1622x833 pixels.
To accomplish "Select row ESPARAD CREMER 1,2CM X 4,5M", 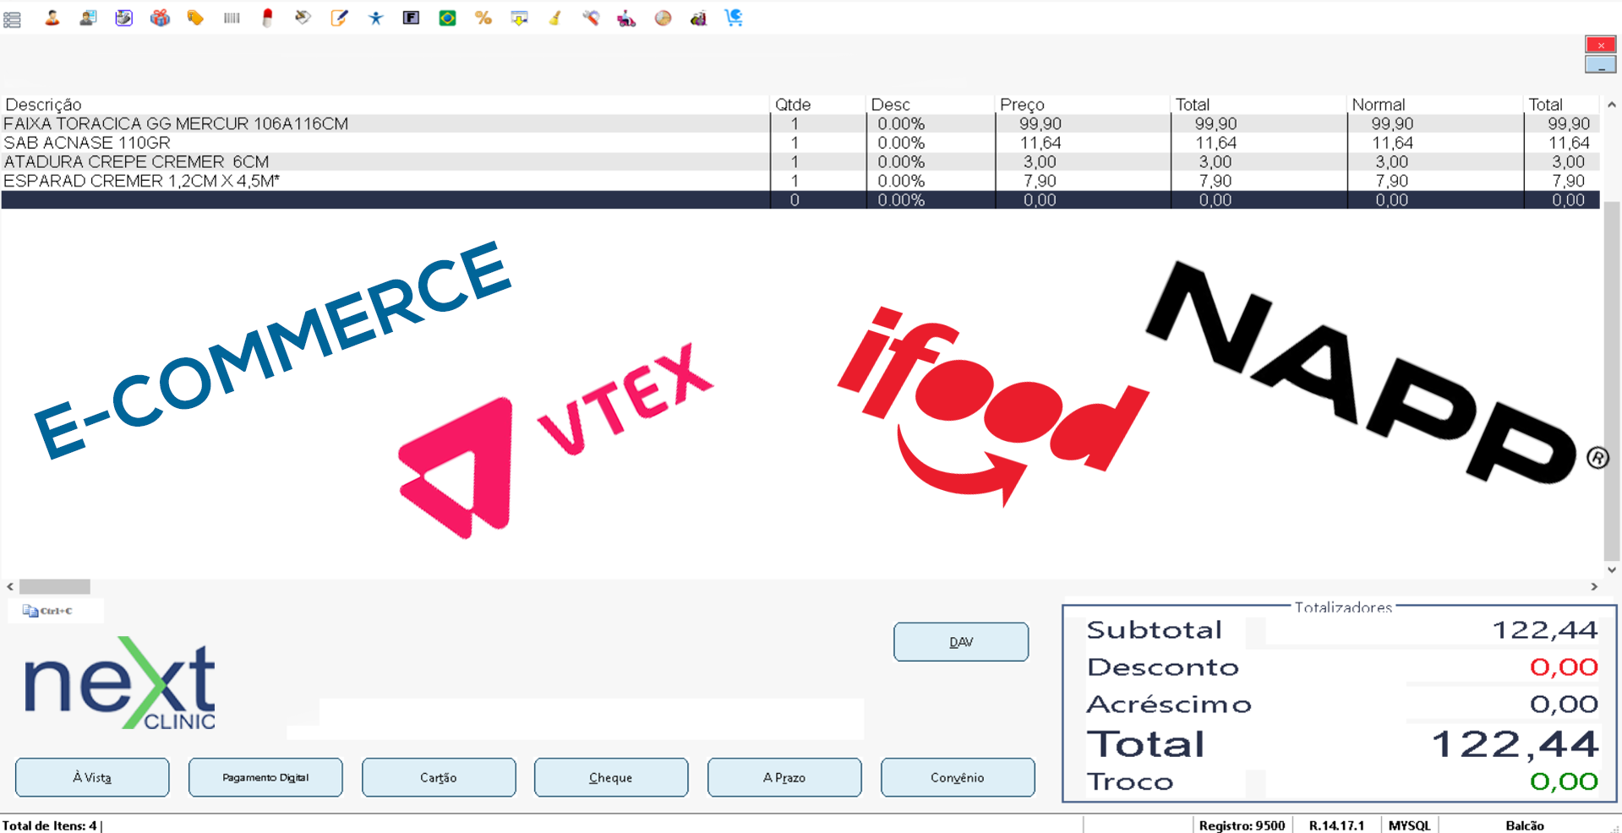I will coord(800,181).
